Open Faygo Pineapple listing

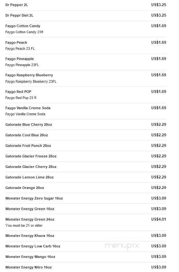(x=86, y=62)
